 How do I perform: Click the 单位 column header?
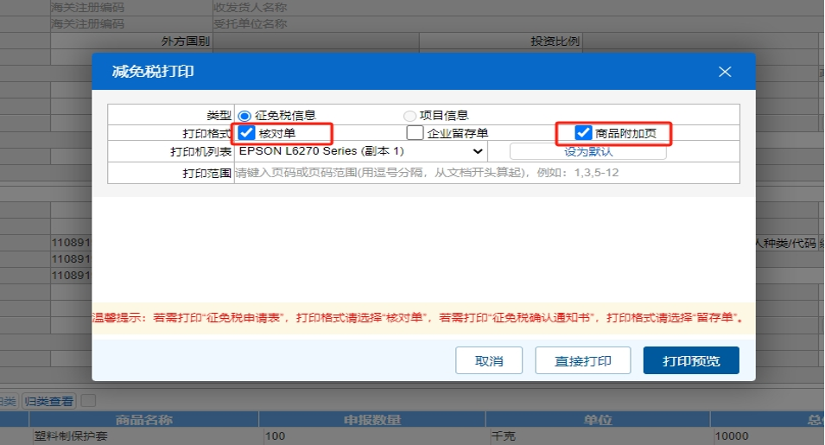point(598,420)
